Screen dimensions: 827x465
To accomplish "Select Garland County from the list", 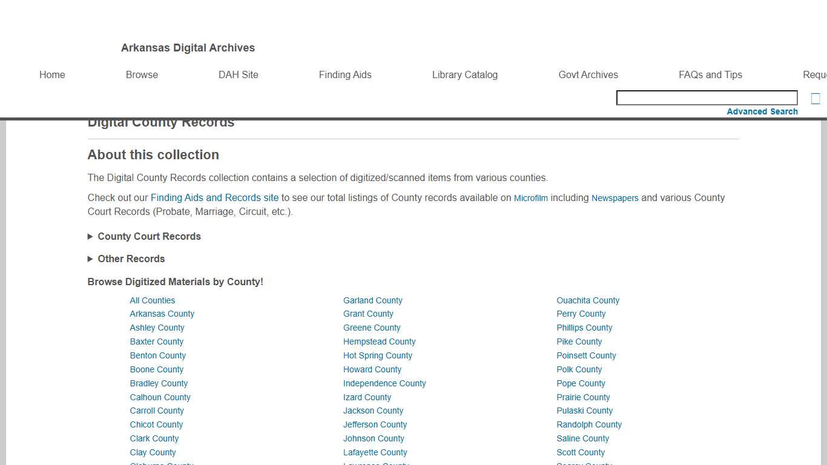I will [x=372, y=300].
